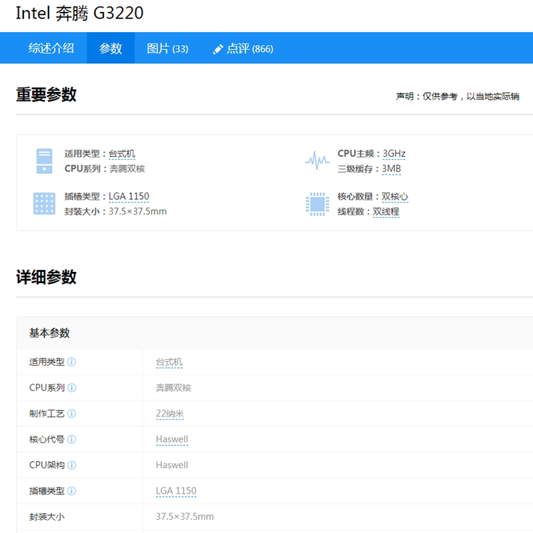Open the 3GHz link next to CPU主频
The height and width of the screenshot is (533, 533).
tap(394, 154)
